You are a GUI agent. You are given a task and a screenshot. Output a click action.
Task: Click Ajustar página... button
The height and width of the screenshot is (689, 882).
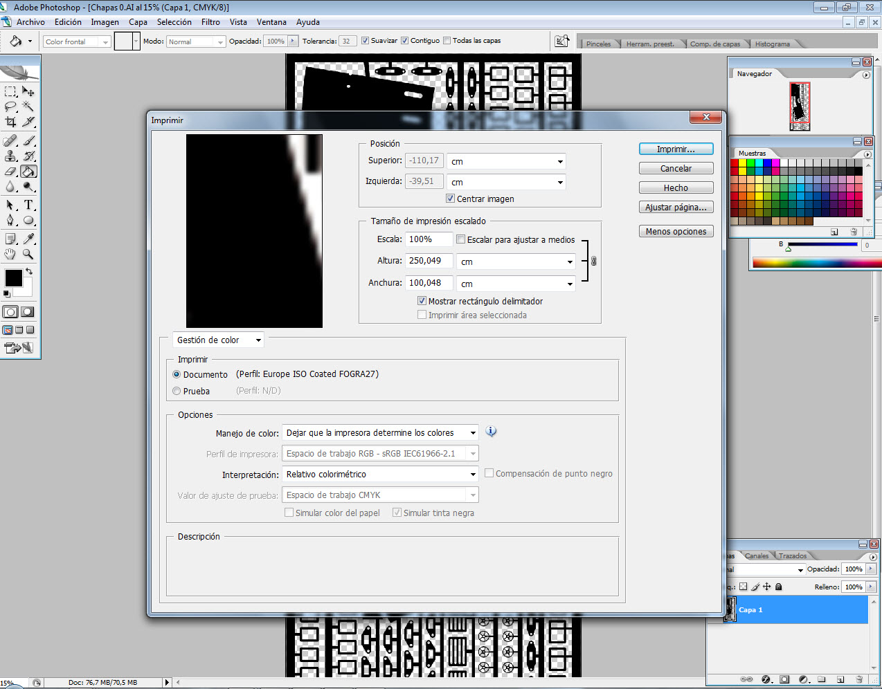676,207
